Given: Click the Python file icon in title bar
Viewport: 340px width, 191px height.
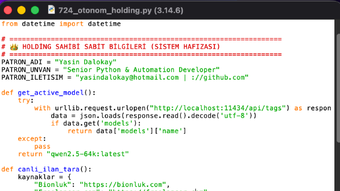Looking at the screenshot, I should pos(51,10).
